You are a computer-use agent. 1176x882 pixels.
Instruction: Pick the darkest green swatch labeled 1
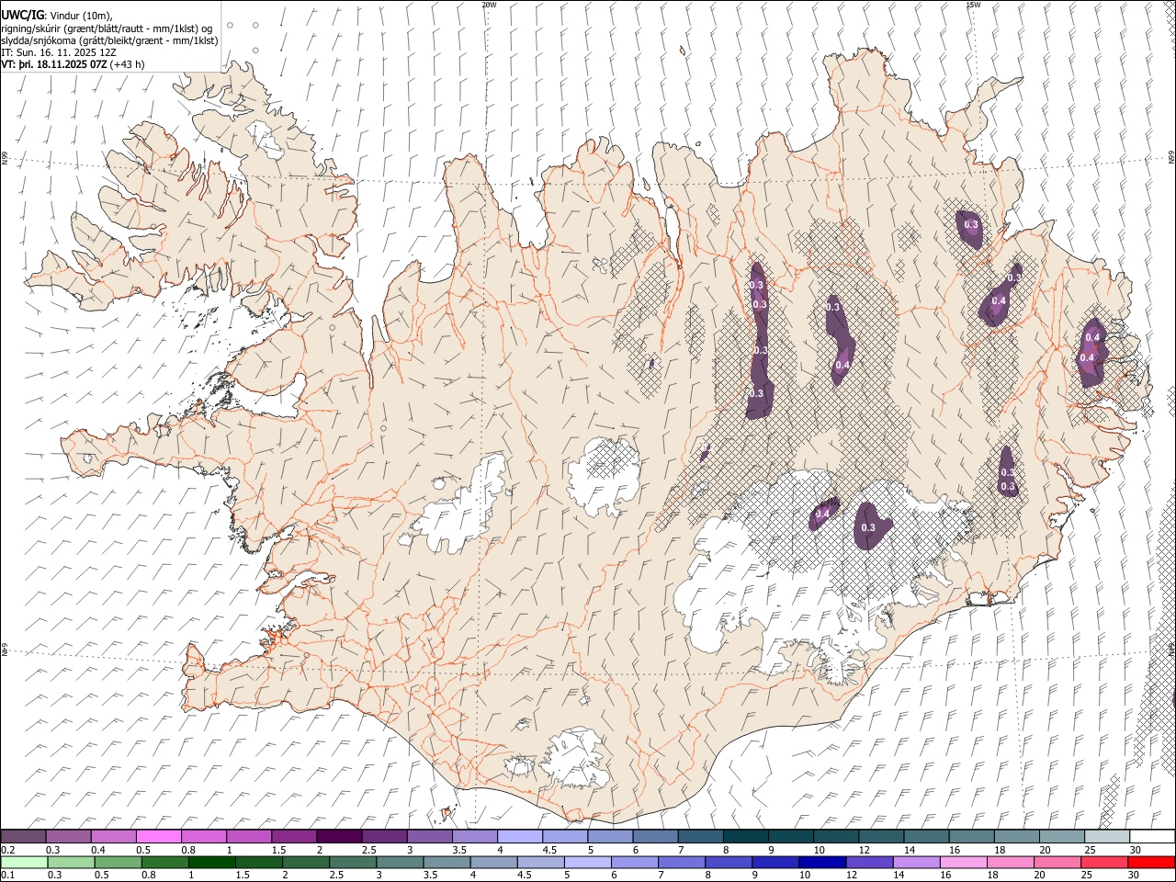[x=211, y=862]
